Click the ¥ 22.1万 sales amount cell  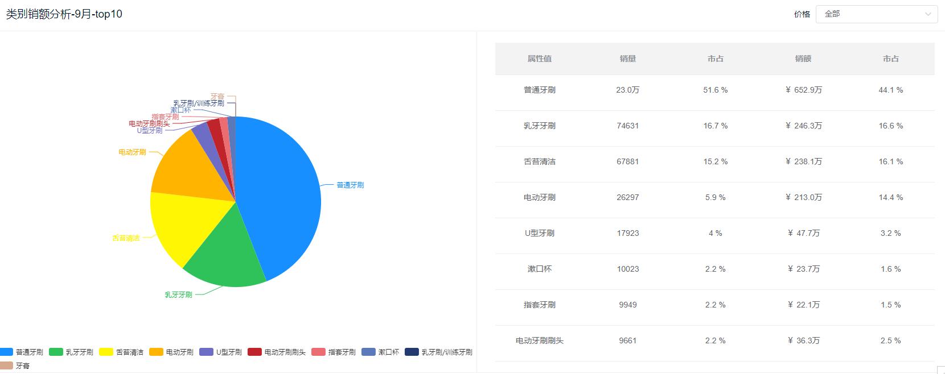tap(803, 305)
